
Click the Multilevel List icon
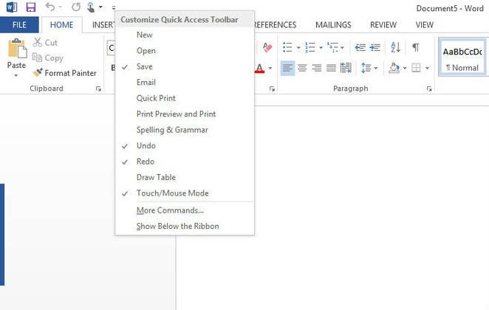[332, 47]
